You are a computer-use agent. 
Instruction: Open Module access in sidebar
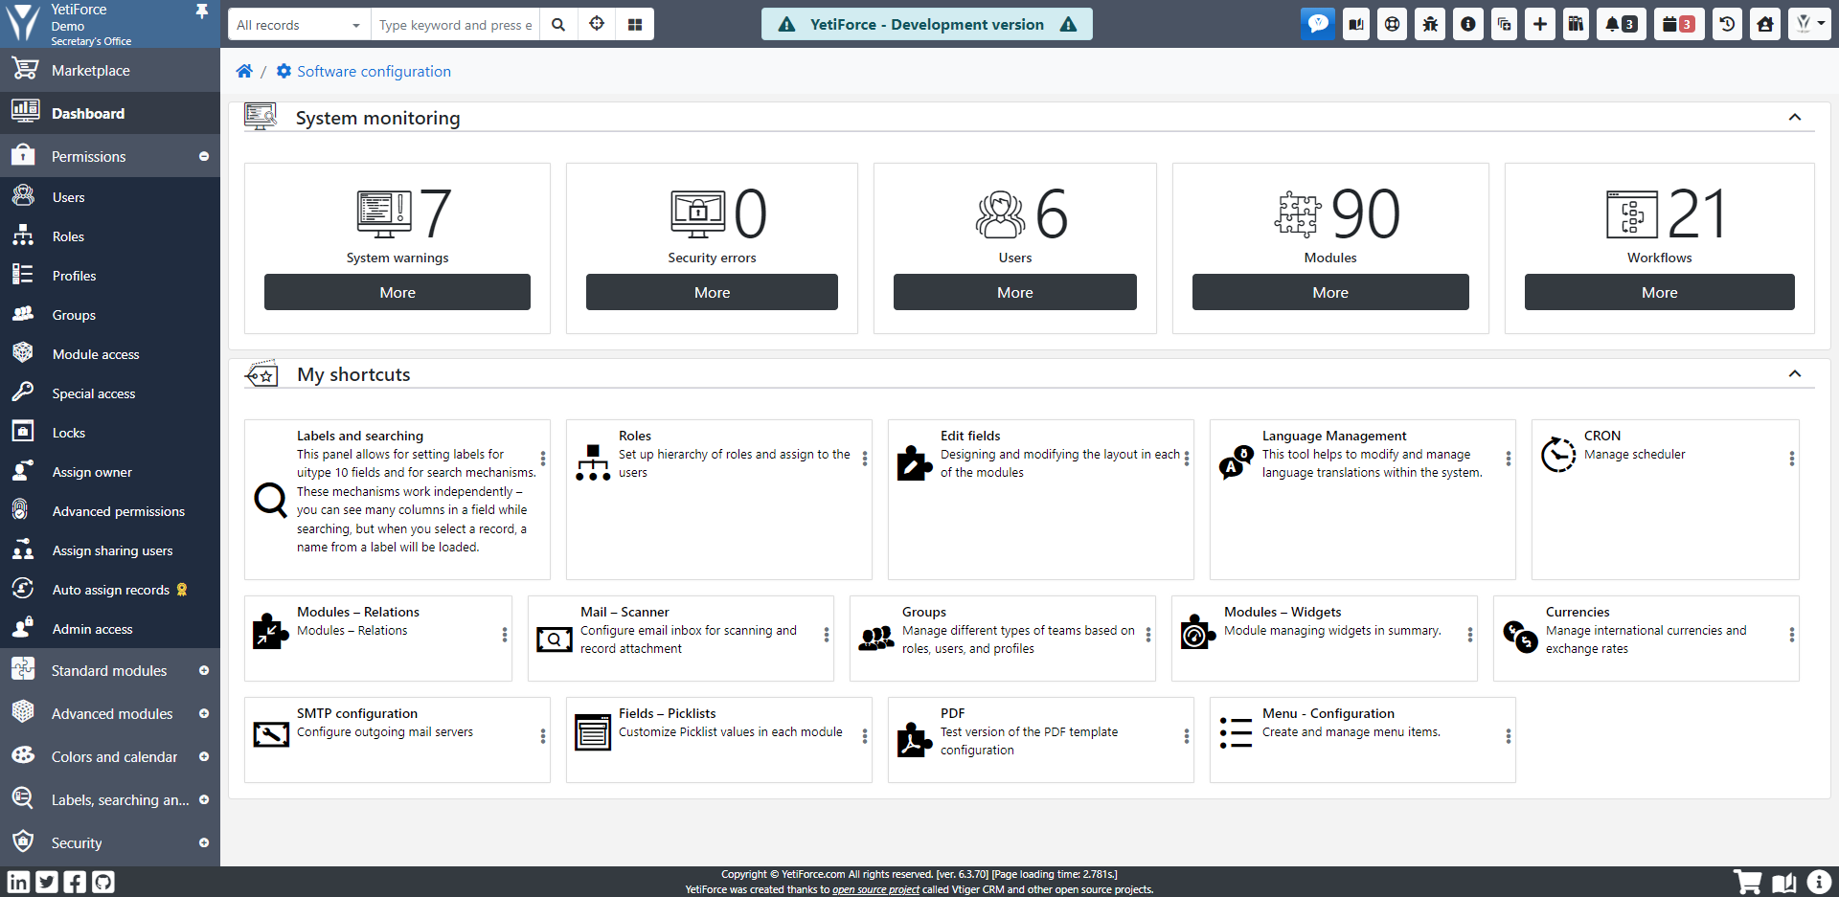110,354
